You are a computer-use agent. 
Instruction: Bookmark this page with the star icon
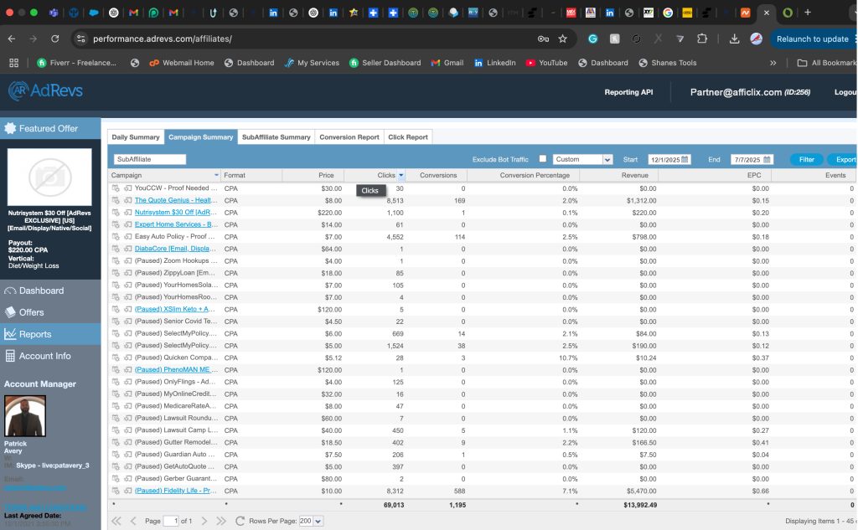[x=563, y=39]
